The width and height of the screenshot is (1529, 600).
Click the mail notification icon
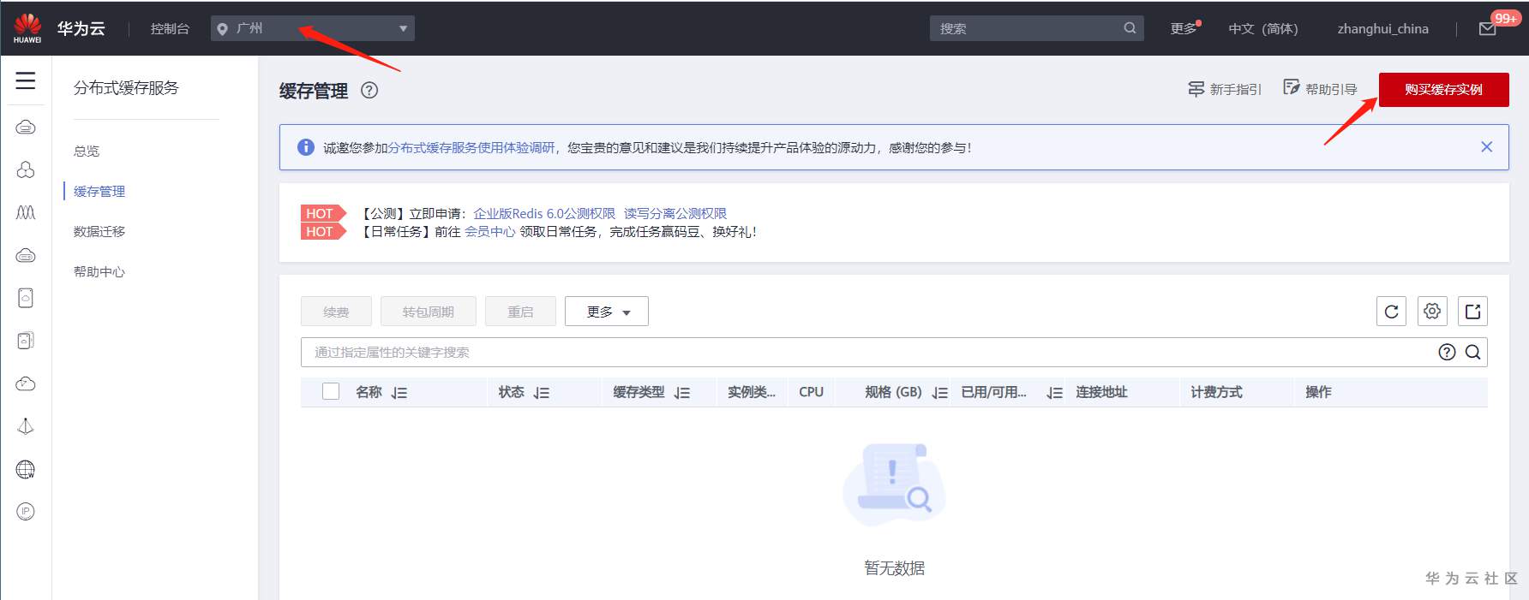click(x=1488, y=29)
